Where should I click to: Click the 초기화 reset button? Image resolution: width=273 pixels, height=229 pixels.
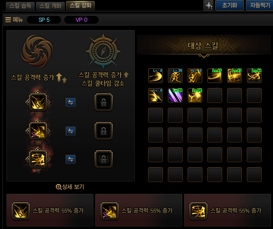[230, 5]
